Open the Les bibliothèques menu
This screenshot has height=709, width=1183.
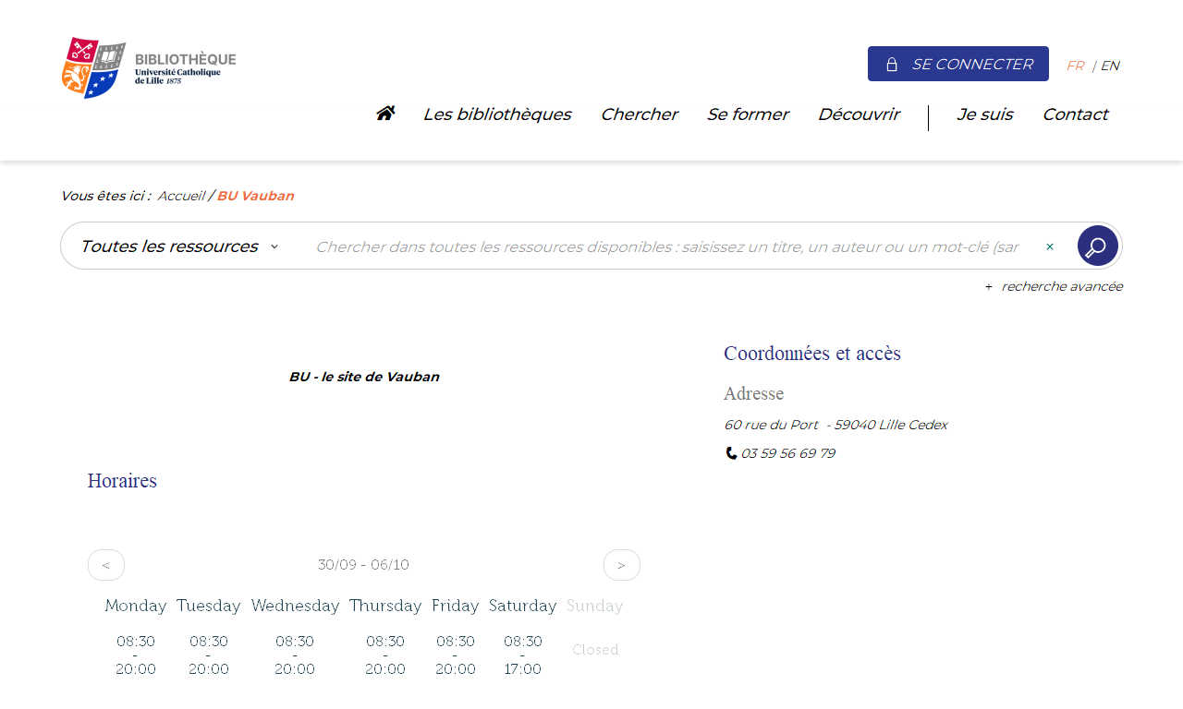click(x=497, y=114)
